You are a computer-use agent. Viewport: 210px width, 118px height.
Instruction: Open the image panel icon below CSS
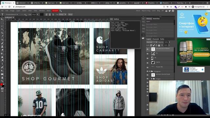(143, 38)
